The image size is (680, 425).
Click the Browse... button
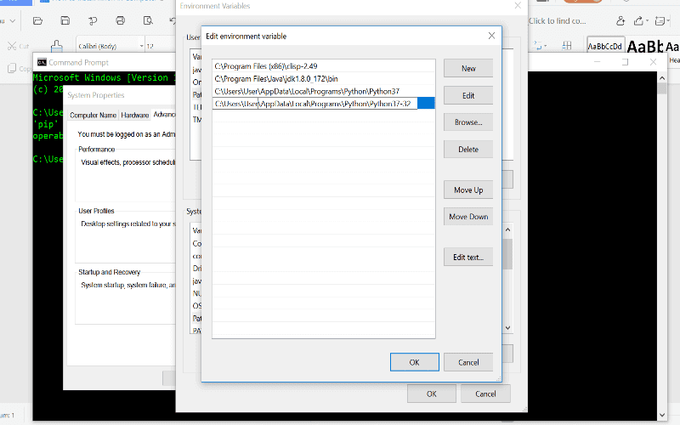tap(468, 122)
